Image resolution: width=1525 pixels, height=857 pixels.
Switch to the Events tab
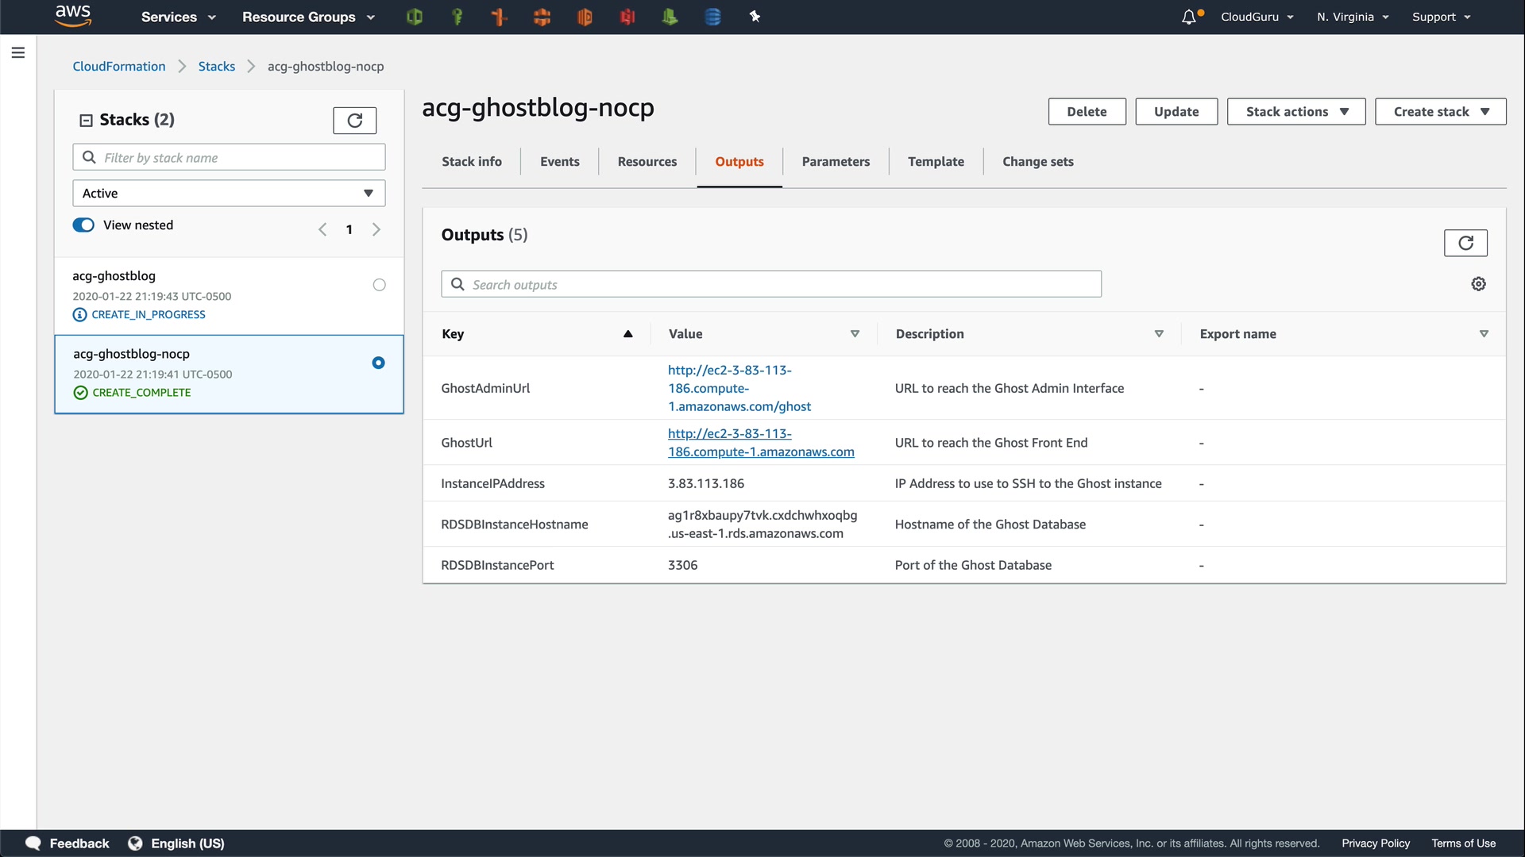point(559,162)
